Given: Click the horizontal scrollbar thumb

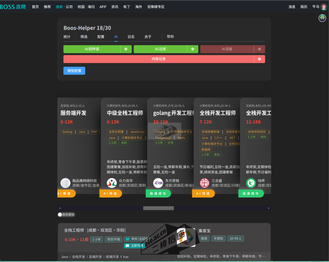Looking at the screenshot, I should pos(158,208).
